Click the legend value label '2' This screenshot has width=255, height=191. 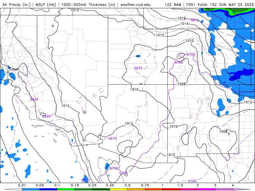tap(198, 185)
